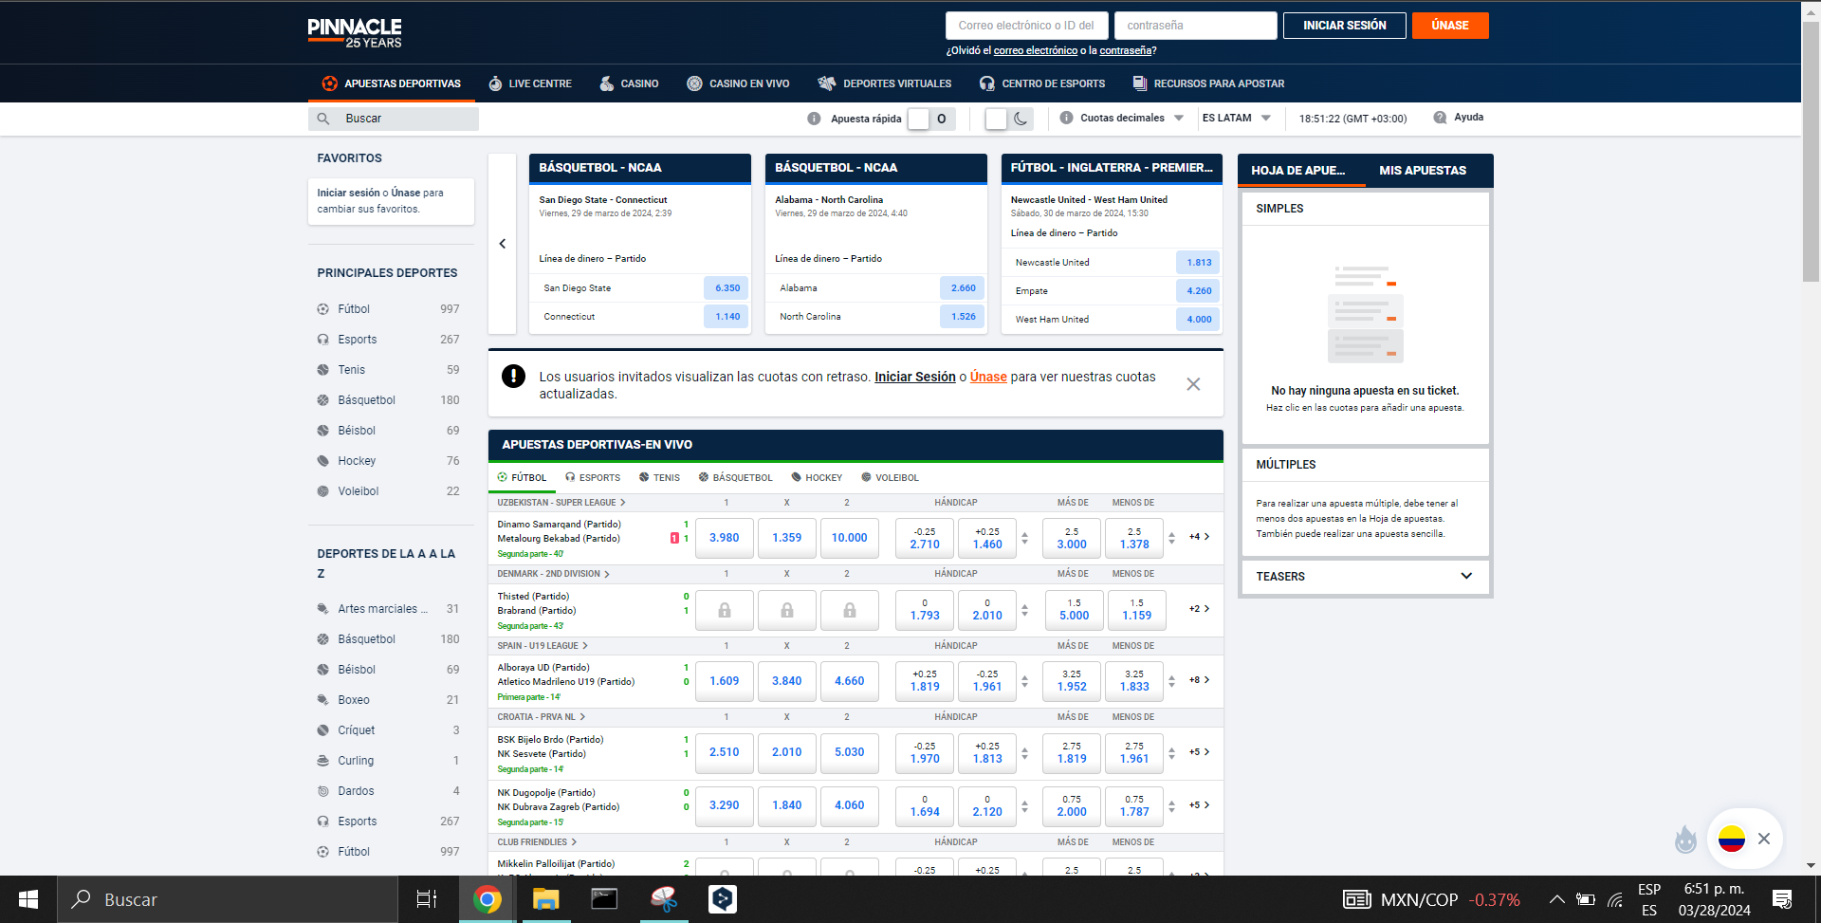Click Centro de Esports headset icon

point(987,83)
